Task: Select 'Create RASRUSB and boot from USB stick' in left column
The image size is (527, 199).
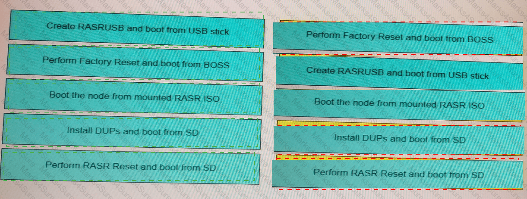Action: [137, 29]
